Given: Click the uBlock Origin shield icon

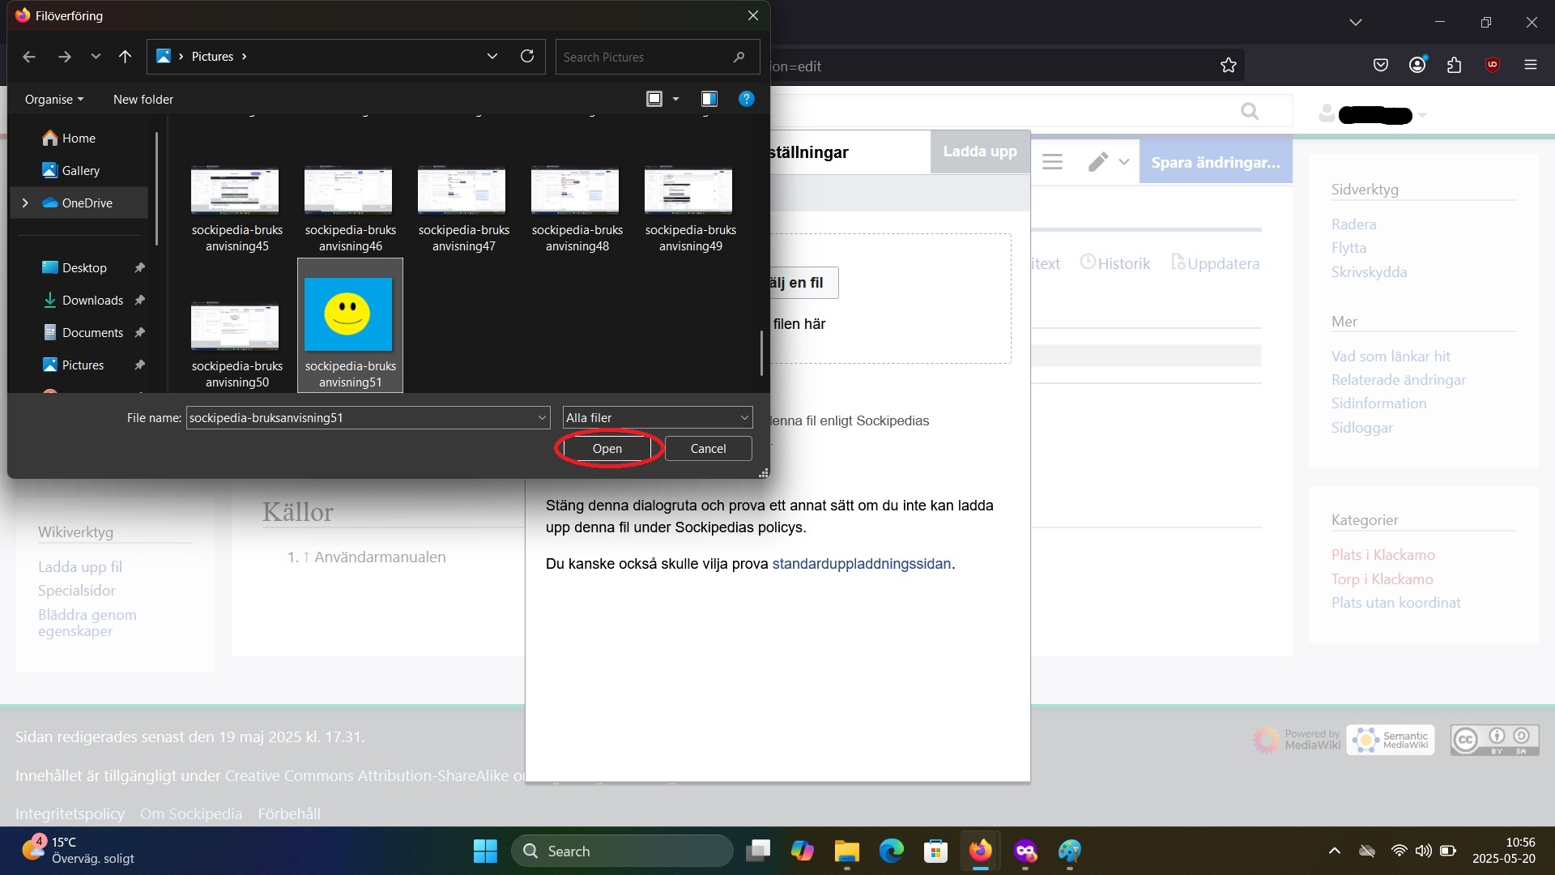Looking at the screenshot, I should [1492, 65].
